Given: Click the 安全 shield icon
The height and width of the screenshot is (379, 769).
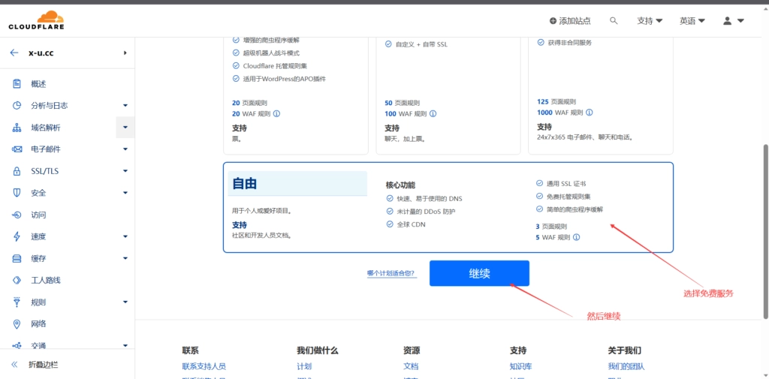Looking at the screenshot, I should click(x=17, y=193).
